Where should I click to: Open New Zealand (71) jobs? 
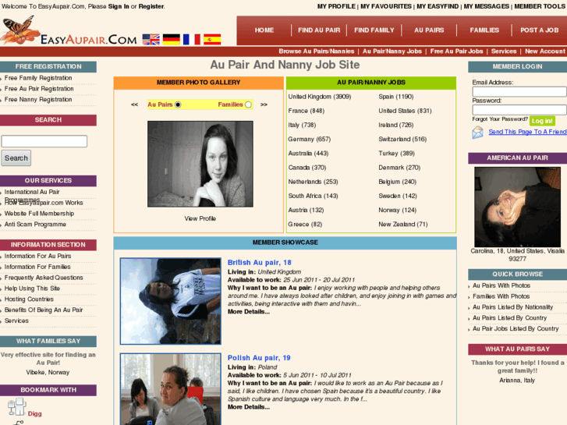coord(403,225)
